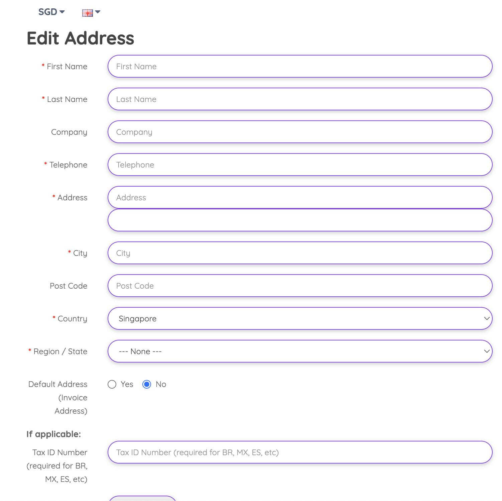The image size is (502, 501).
Task: Focus the City input field
Action: pos(299,253)
